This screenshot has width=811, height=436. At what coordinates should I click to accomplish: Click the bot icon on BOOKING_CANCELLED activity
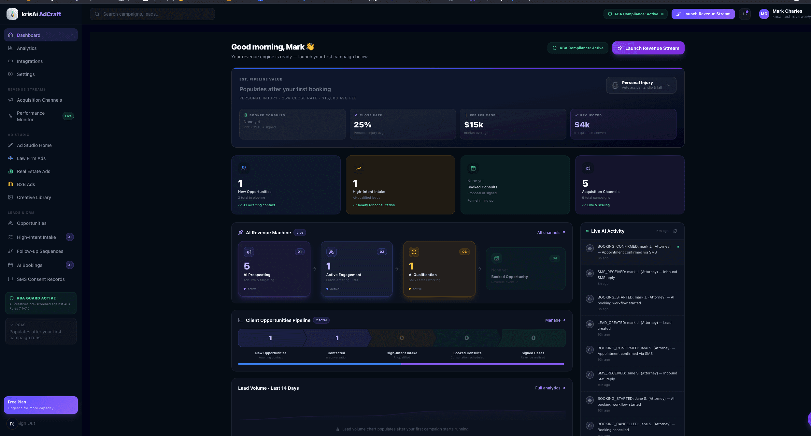(x=590, y=426)
